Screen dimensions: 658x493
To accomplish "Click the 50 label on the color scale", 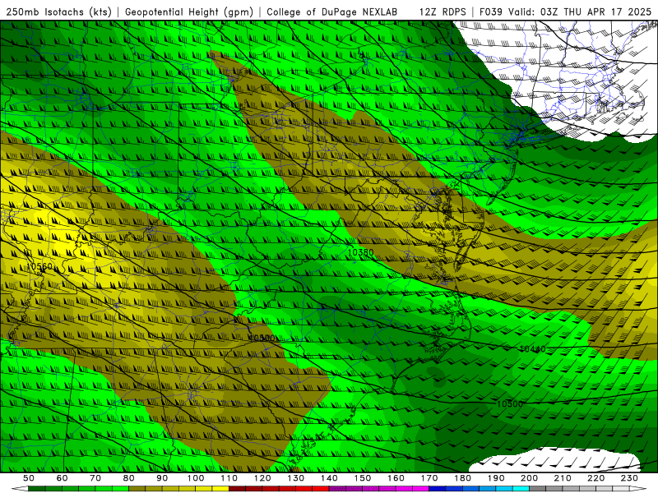I will pos(29,478).
